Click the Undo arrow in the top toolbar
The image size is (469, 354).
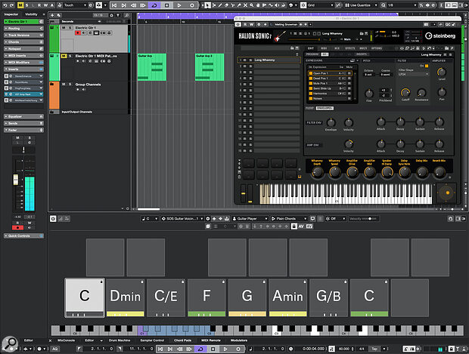tap(5, 5)
